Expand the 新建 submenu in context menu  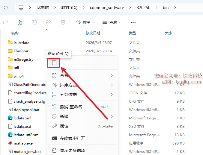(x=83, y=116)
